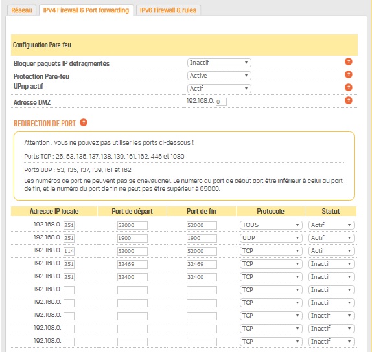Click IP field 251 in the 32400 row
Screen dimensions: 372x352
point(69,277)
